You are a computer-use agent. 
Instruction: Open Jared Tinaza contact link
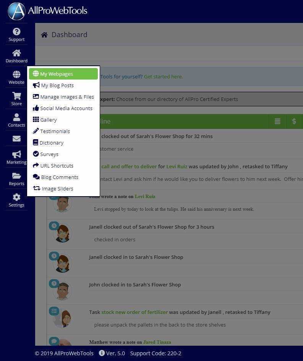pyautogui.click(x=157, y=342)
